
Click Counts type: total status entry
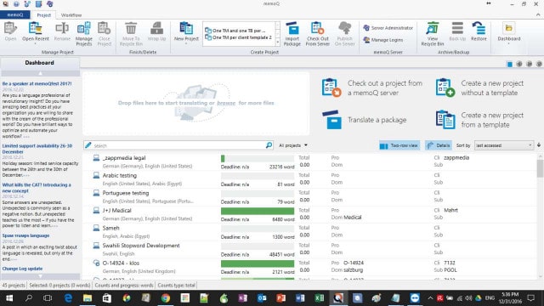pos(176,286)
